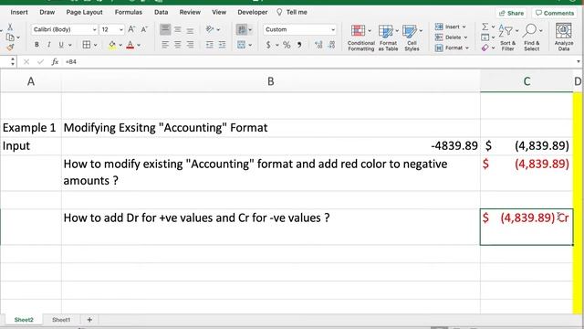Toggle Bottom Align
This screenshot has height=329, width=584.
190,29
